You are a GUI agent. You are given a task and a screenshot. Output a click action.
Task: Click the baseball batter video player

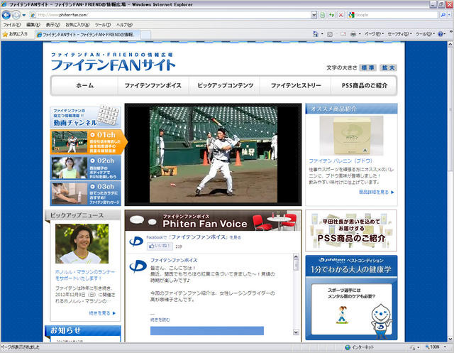[x=213, y=154]
